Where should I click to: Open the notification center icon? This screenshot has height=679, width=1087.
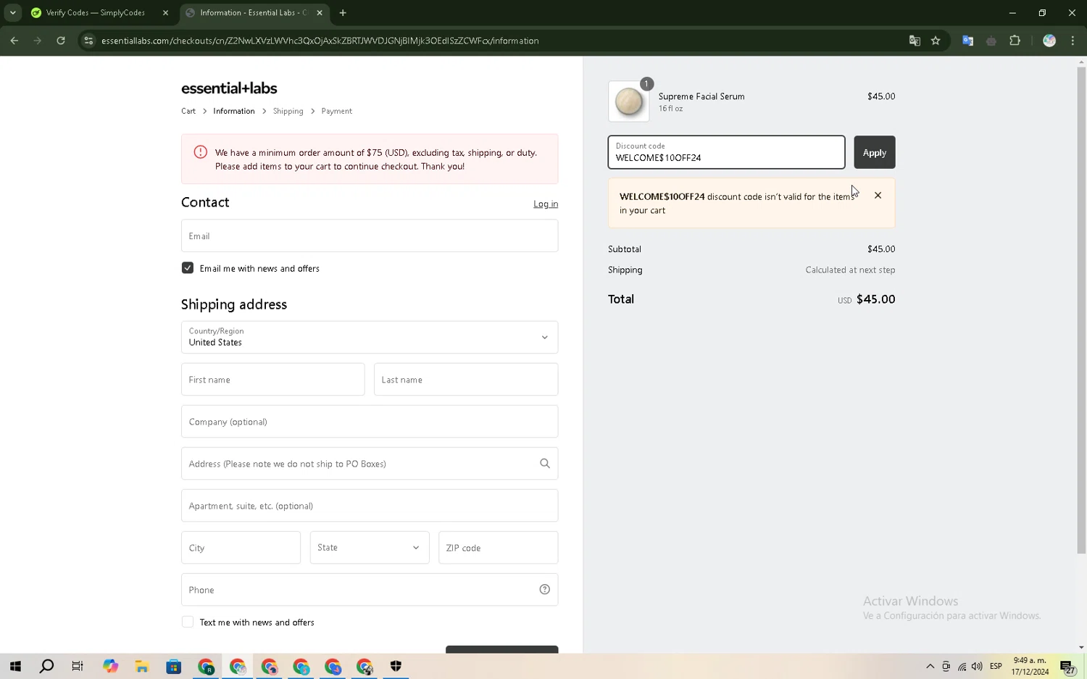coord(1067,666)
